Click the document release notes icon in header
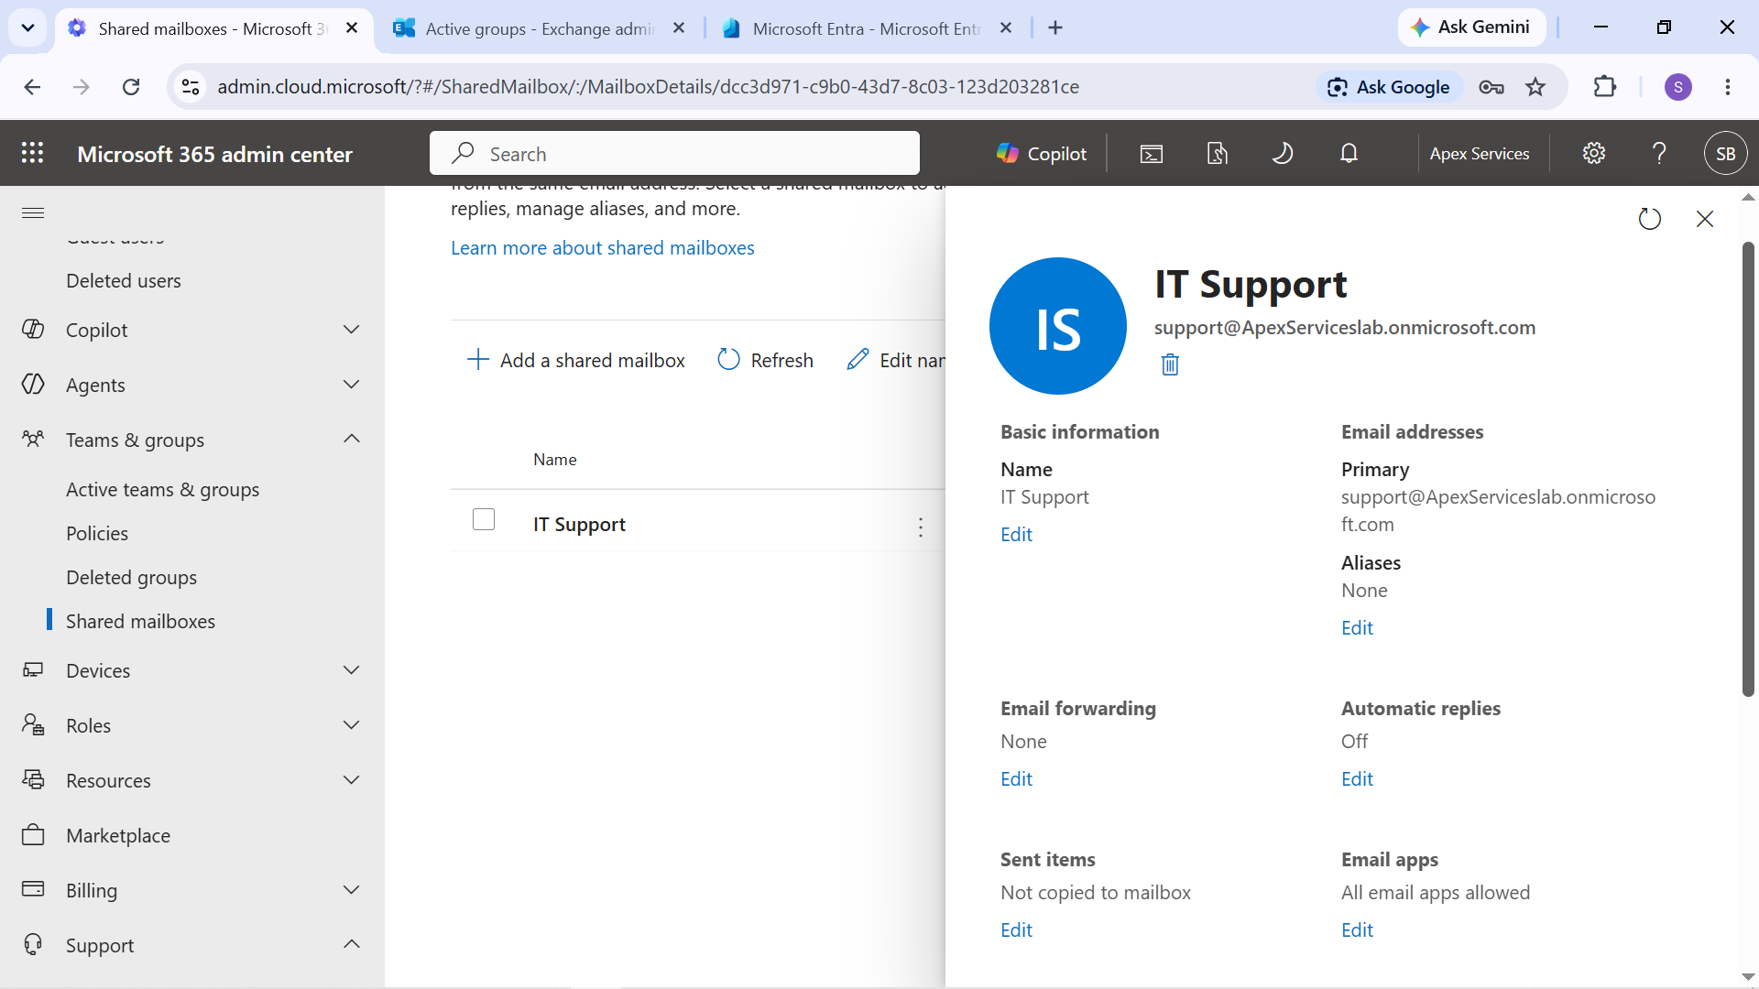Viewport: 1759px width, 989px height. [x=1217, y=154]
